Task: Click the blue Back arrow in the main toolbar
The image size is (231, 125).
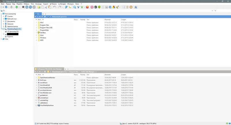Action: 6,7
